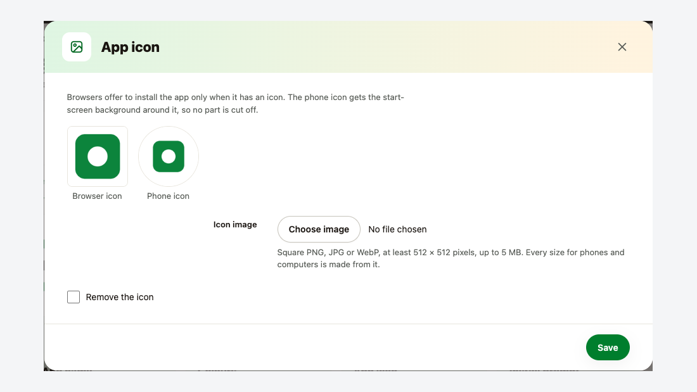Open file picker with Choose image button
Screen dimensions: 697x392
[x=319, y=229]
